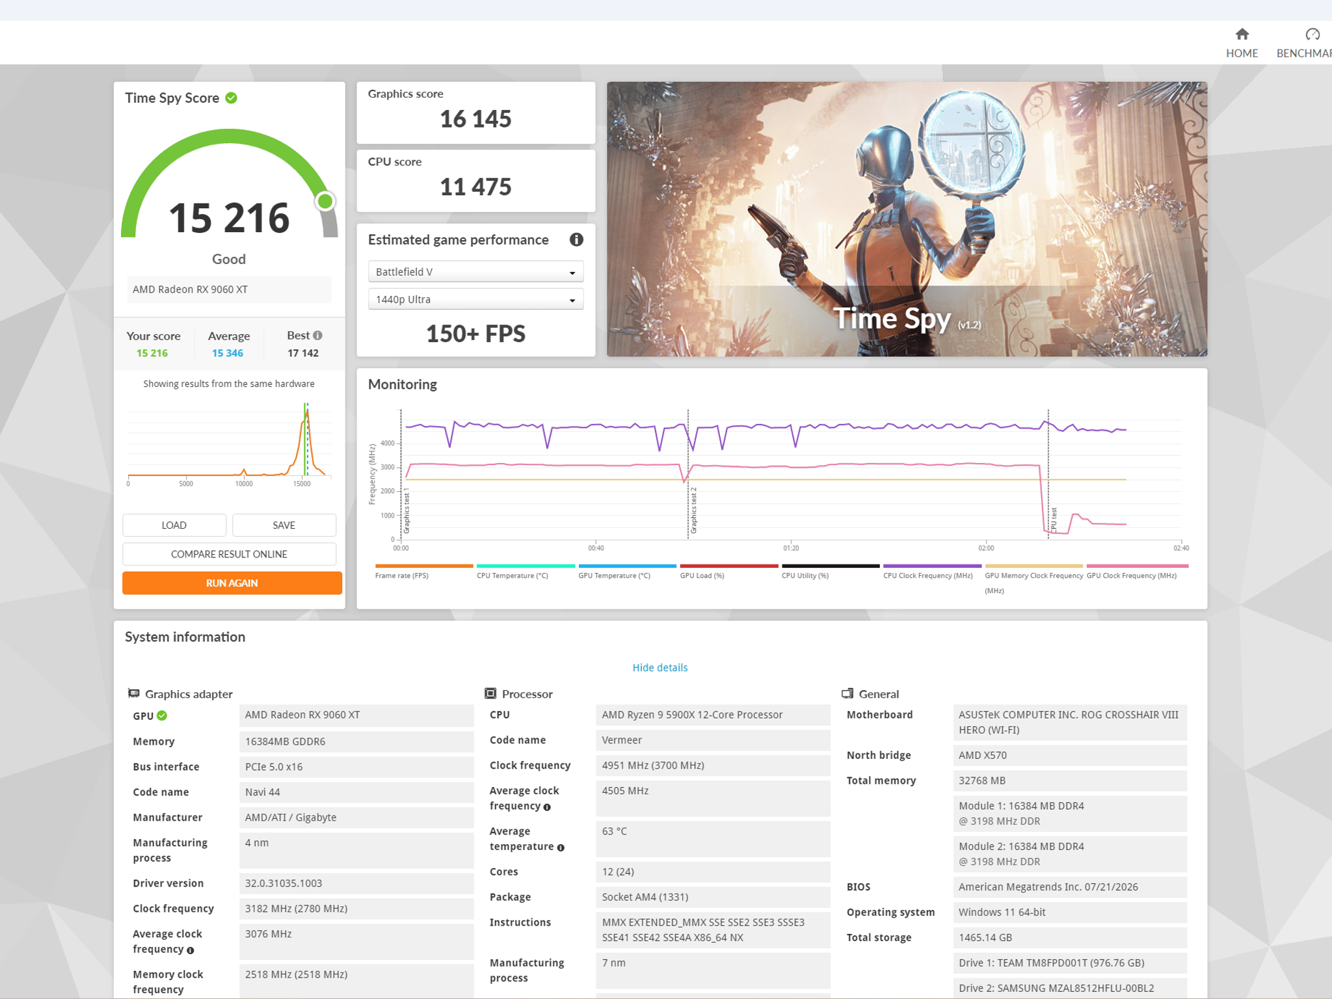Open the Benchmarks tab icon

pyautogui.click(x=1312, y=34)
